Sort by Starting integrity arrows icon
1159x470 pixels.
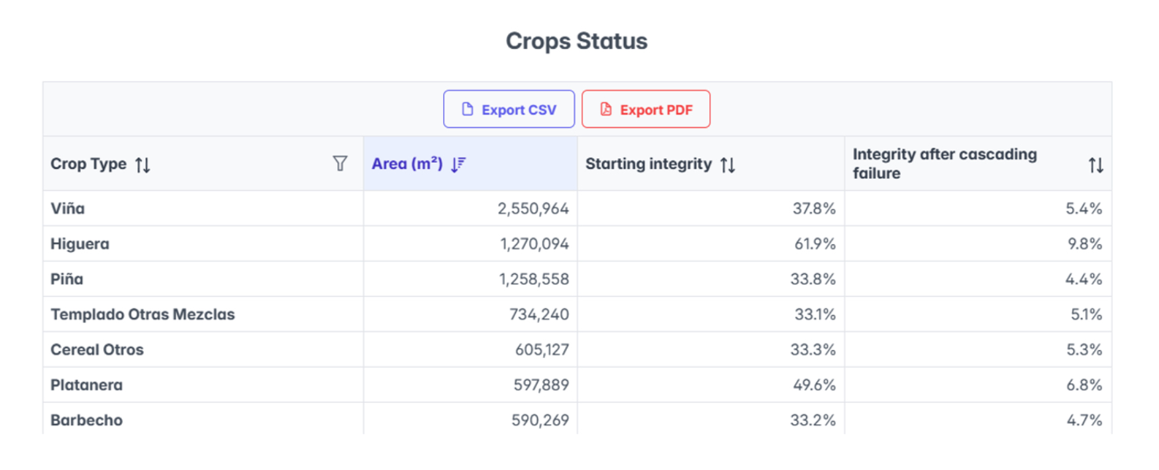(728, 165)
